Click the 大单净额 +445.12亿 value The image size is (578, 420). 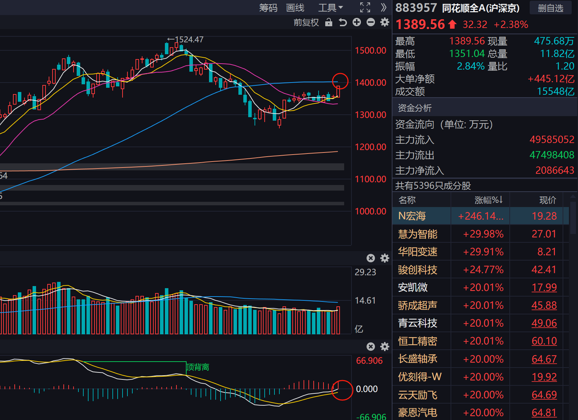click(x=551, y=79)
